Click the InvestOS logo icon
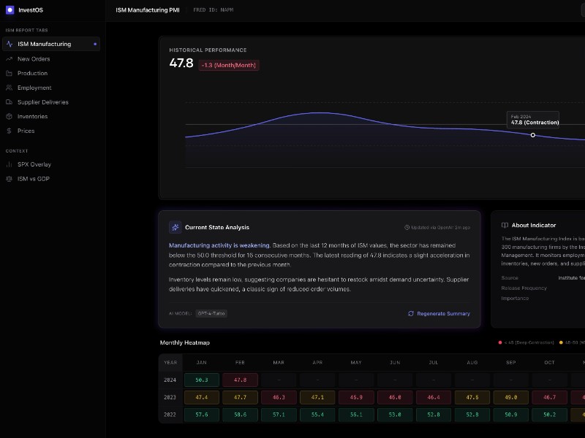The image size is (585, 438). tap(10, 10)
